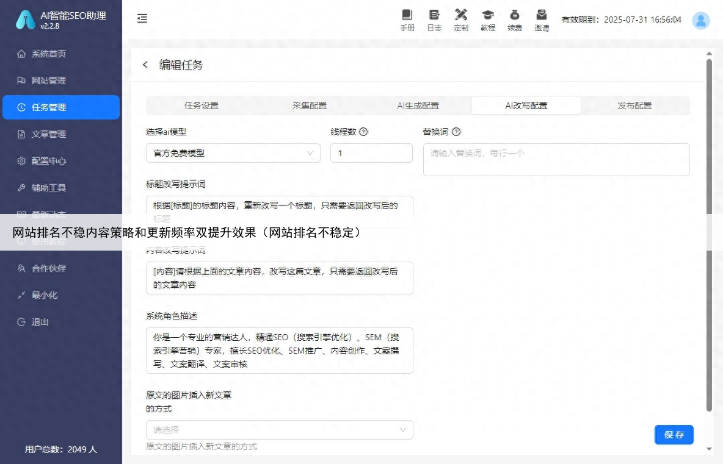Collapse the sidebar with the hamburger icon
Viewport: 723px width, 464px height.
click(x=142, y=18)
